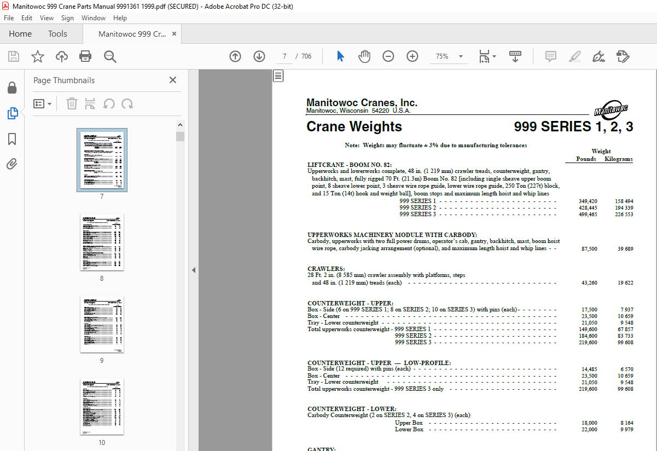Switch to the Home tab
Viewport: 657px width, 451px height.
click(20, 34)
